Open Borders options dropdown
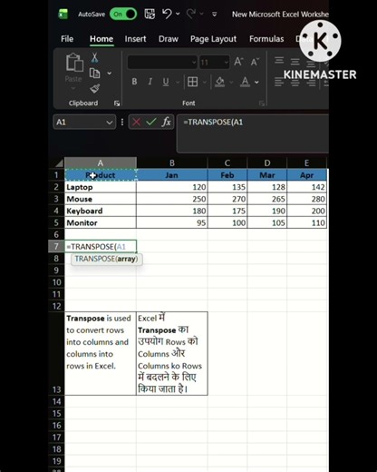Screen dimensions: 377x472 click(x=205, y=82)
